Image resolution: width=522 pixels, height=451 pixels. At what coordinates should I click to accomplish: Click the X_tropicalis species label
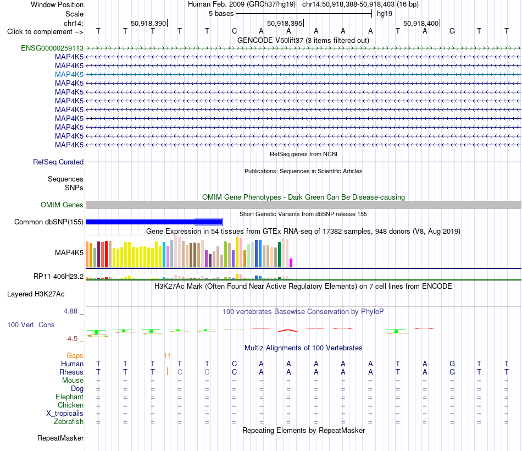coord(65,414)
